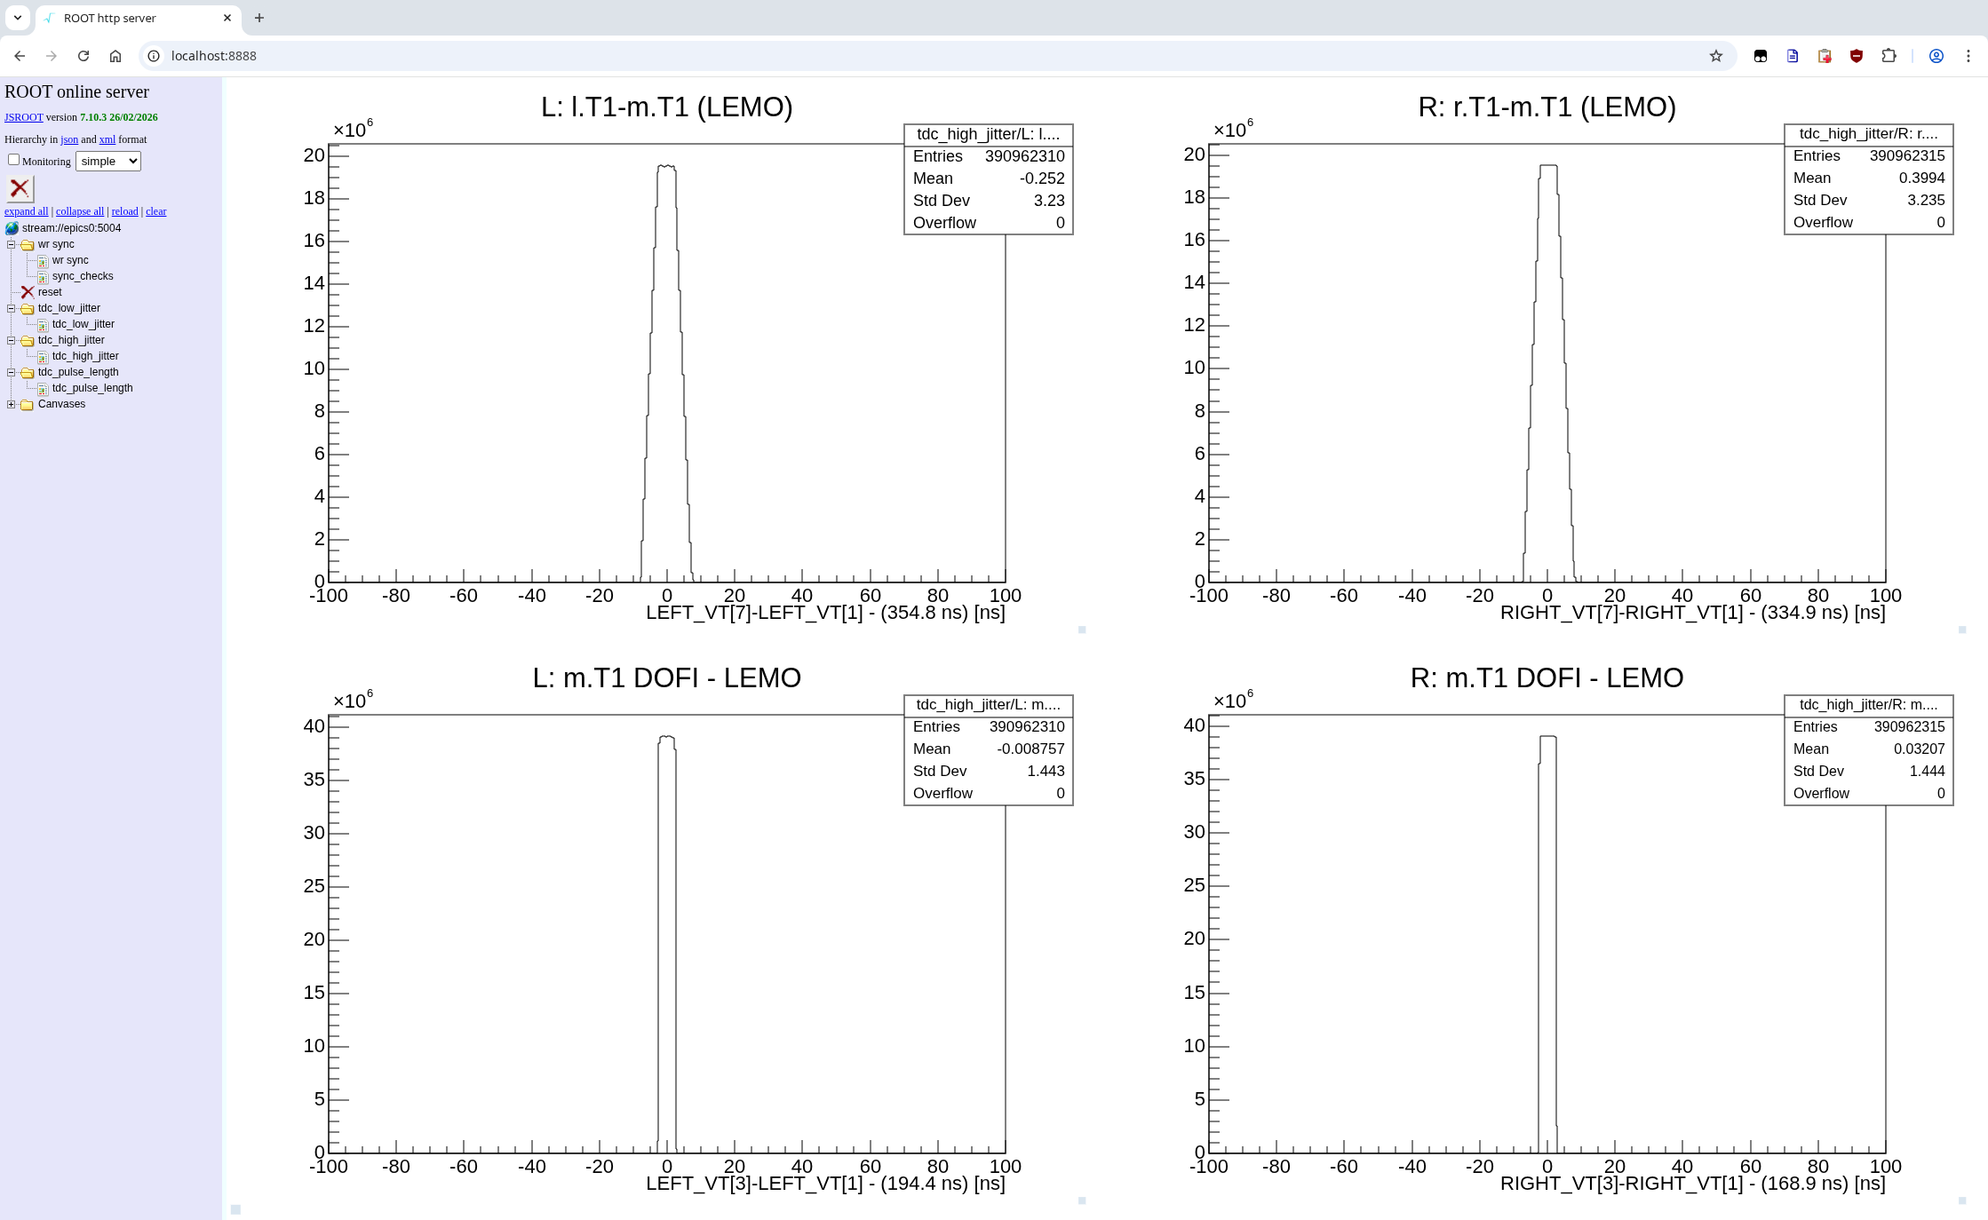Open the JSROOT link

tap(24, 117)
